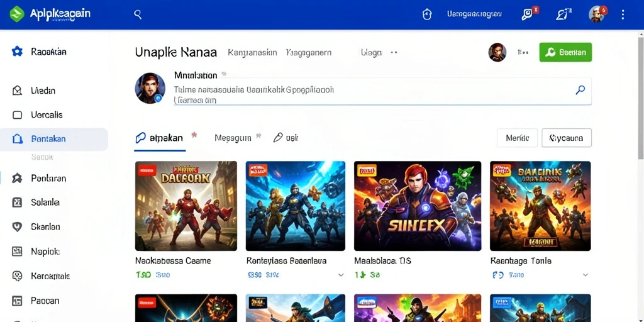The image size is (644, 322).
Task: Select the pencil usir tab
Action: (x=286, y=138)
